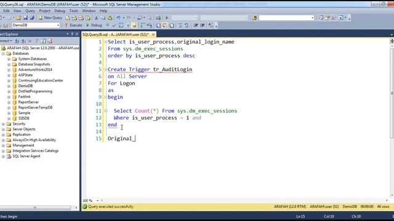
Task: Click the Parse checkmark icon
Action: (x=114, y=25)
